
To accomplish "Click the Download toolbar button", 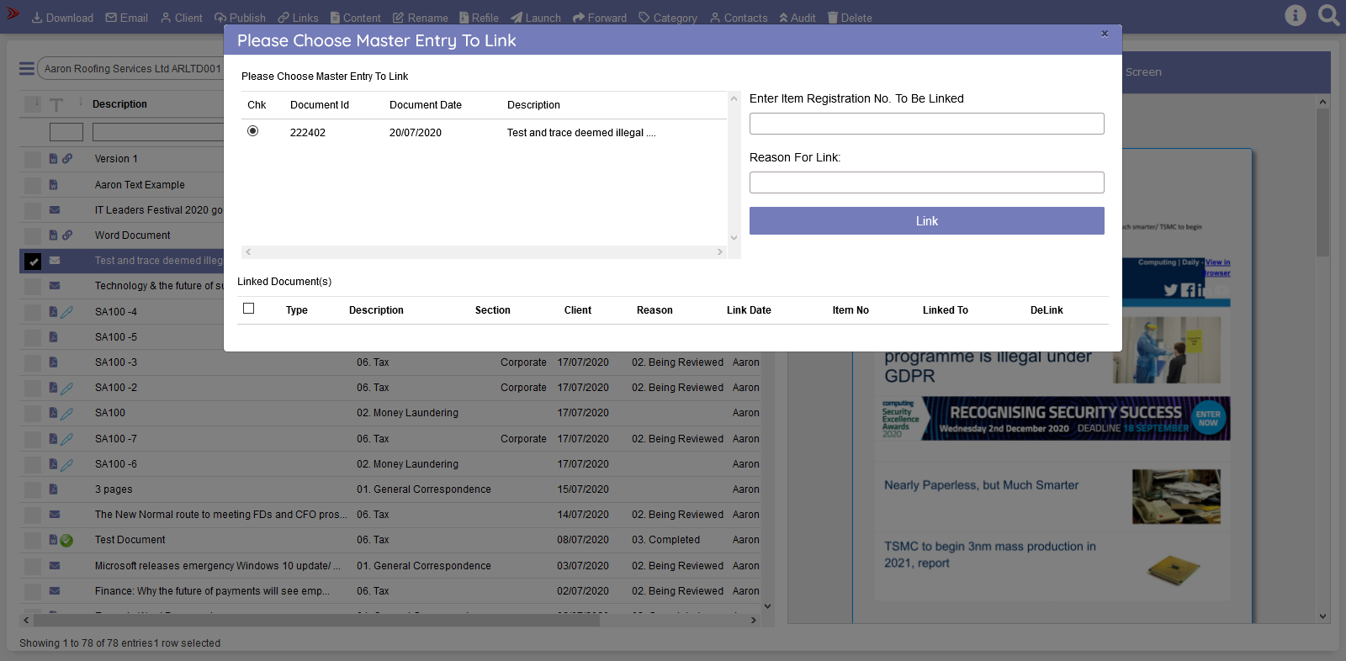I will (x=62, y=18).
